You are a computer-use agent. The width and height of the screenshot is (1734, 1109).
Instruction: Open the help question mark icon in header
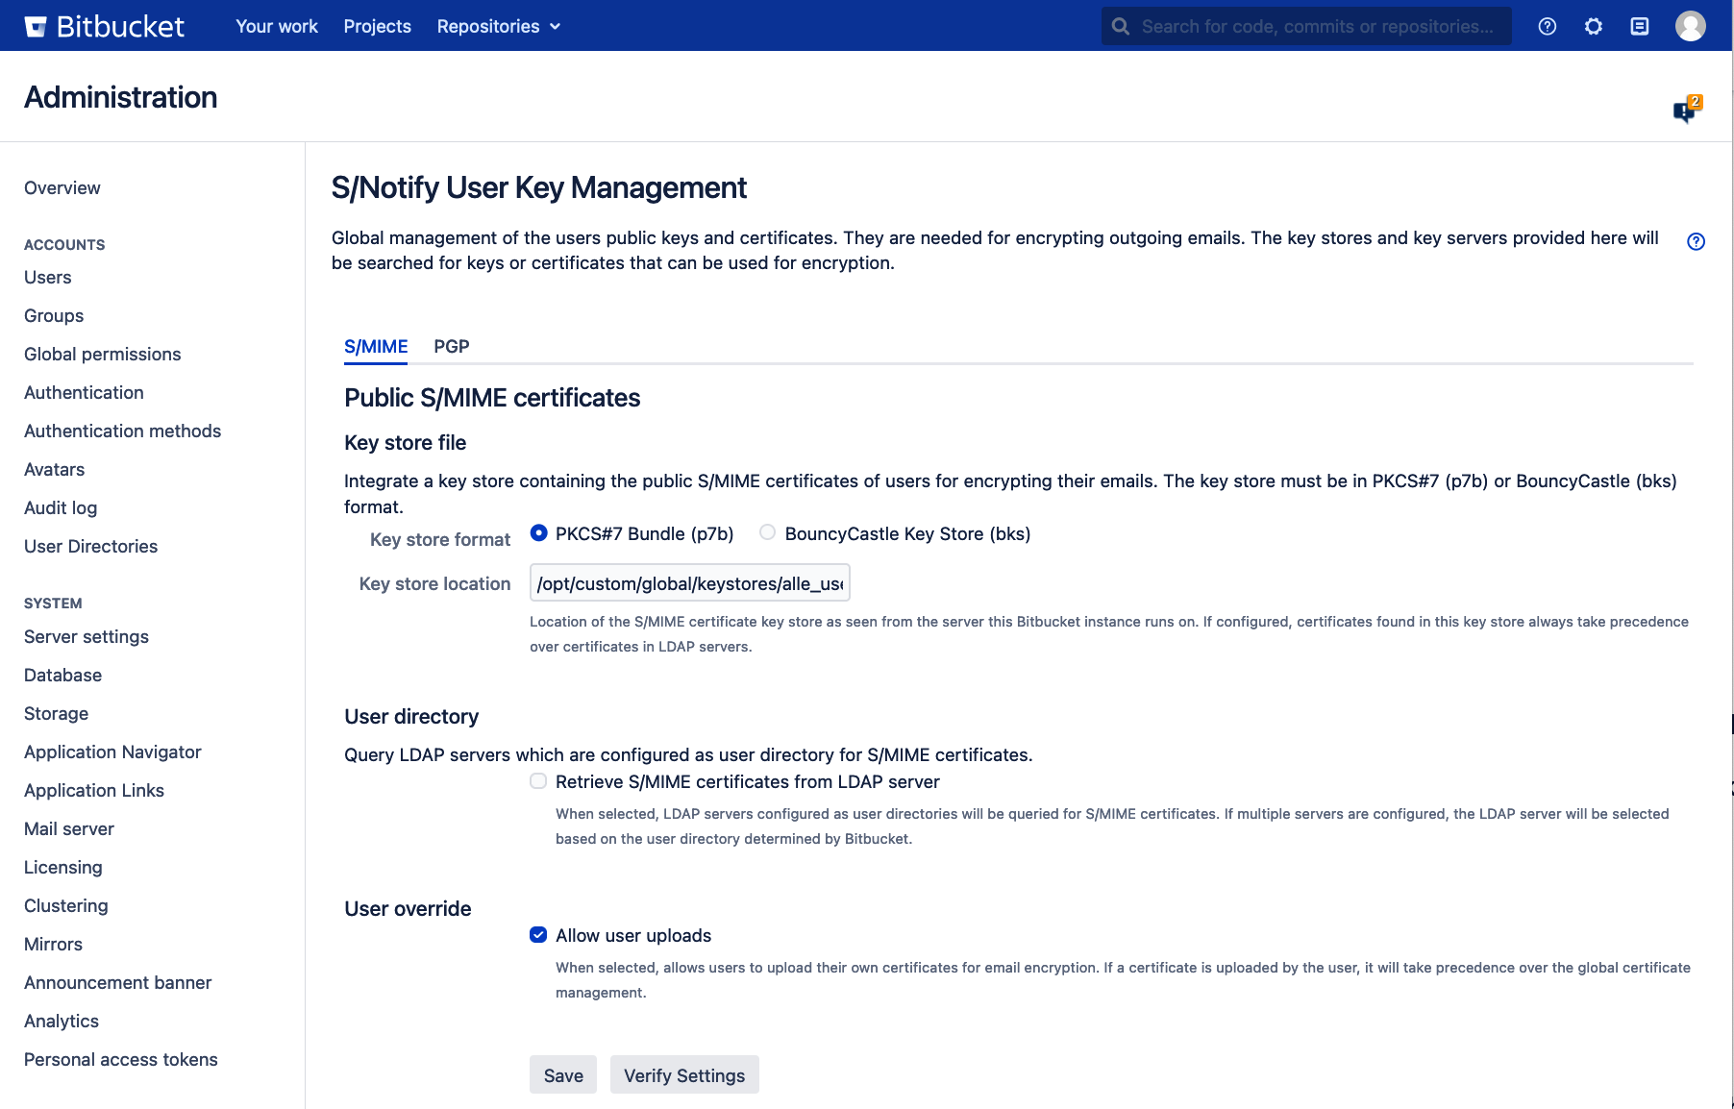coord(1547,26)
